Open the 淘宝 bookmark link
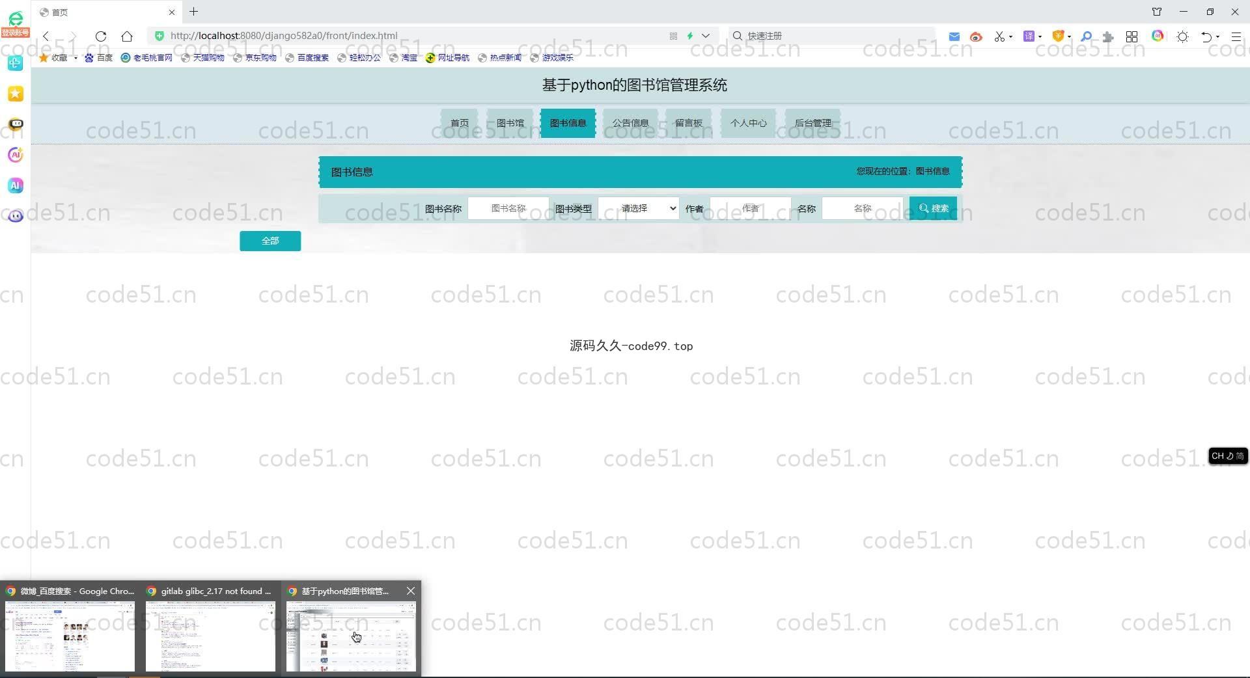Viewport: 1250px width, 678px height. 403,58
